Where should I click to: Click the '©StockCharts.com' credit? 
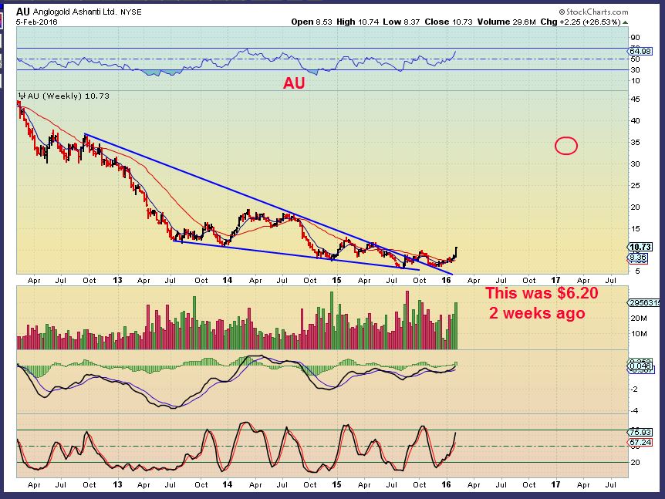coord(593,12)
